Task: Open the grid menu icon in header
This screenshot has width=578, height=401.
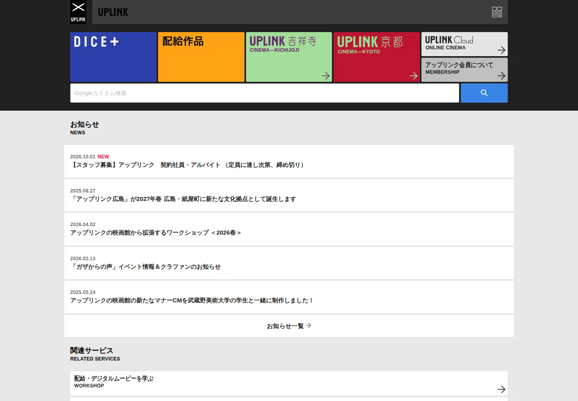Action: pos(497,12)
